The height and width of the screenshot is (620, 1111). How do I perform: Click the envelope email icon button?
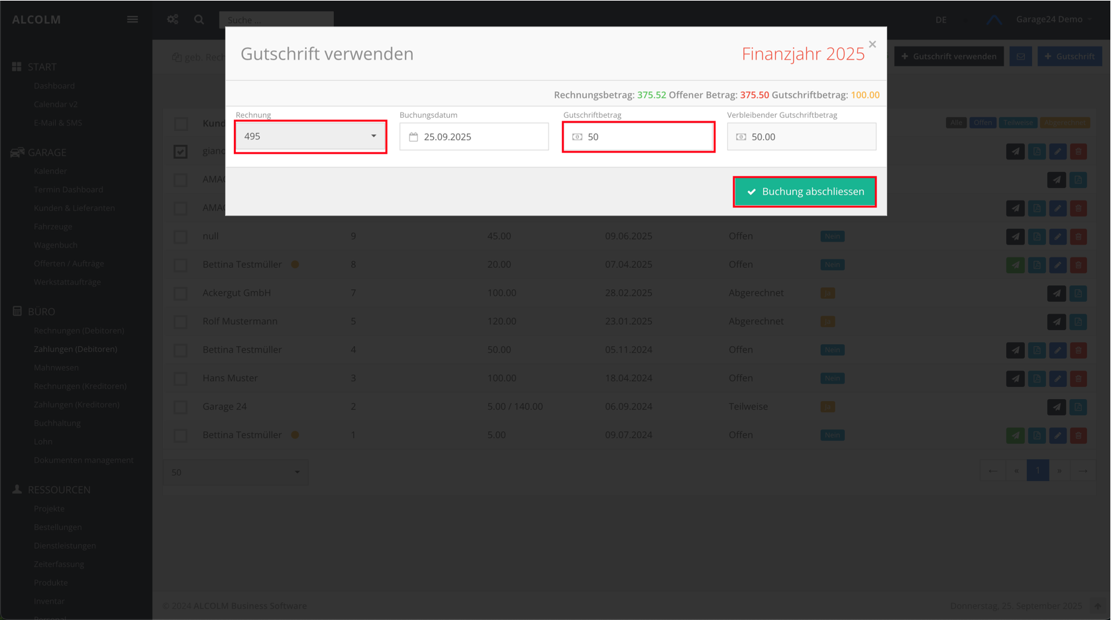[x=1020, y=56]
